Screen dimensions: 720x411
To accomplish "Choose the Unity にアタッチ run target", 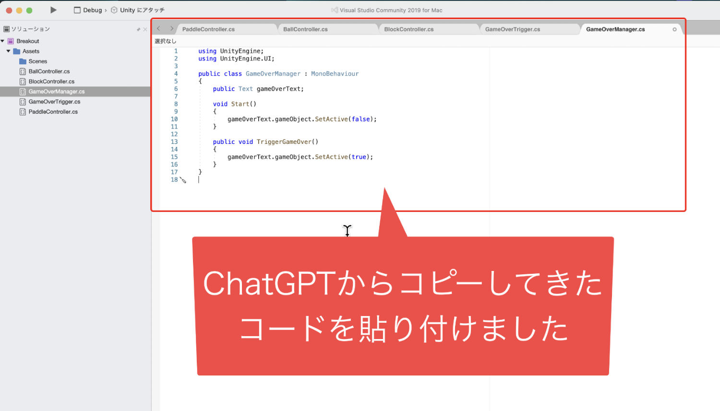I will click(138, 10).
